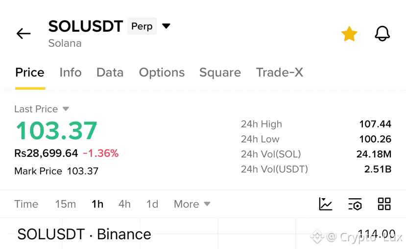Select the 4h timeframe
406x249 pixels.
pos(124,204)
